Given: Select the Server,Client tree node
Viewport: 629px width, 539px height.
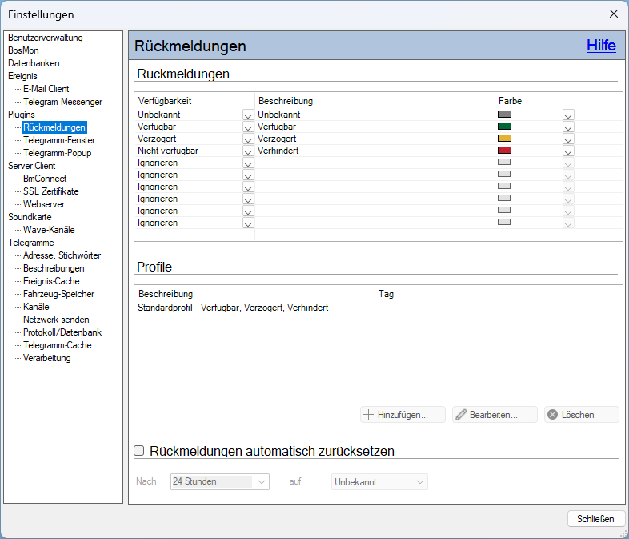Looking at the screenshot, I should pyautogui.click(x=32, y=166).
